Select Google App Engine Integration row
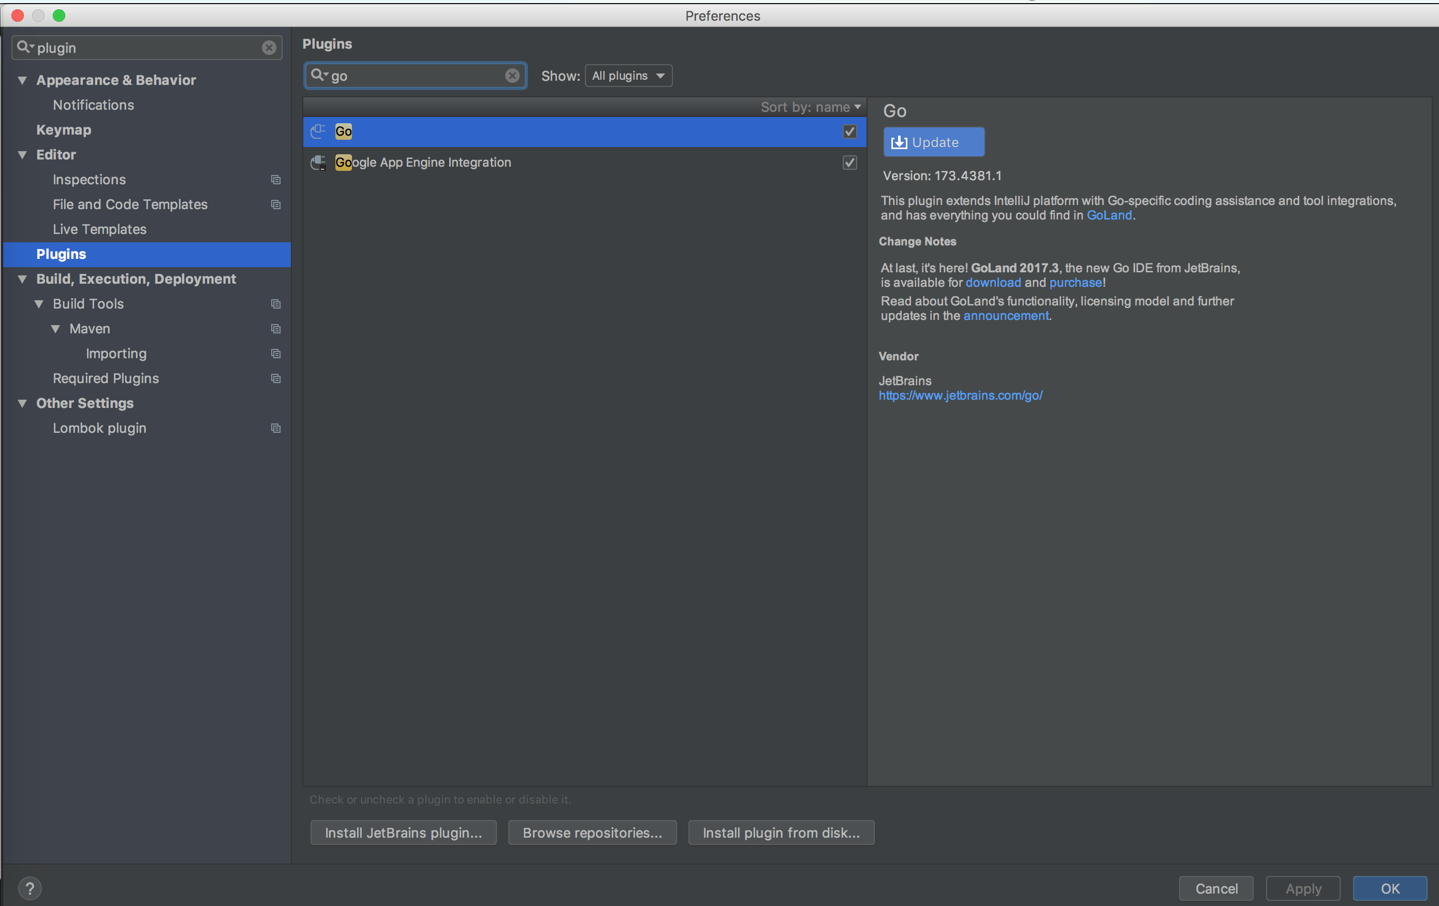1439x906 pixels. tap(584, 163)
